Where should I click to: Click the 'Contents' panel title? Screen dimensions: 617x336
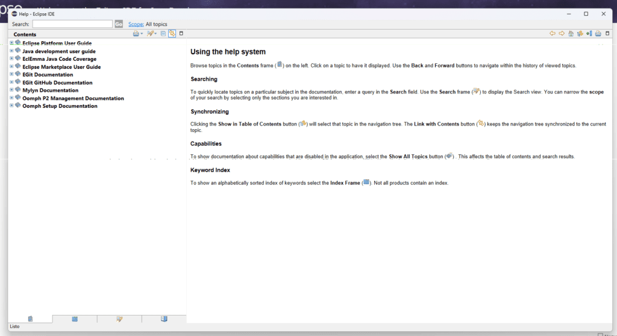pyautogui.click(x=25, y=34)
